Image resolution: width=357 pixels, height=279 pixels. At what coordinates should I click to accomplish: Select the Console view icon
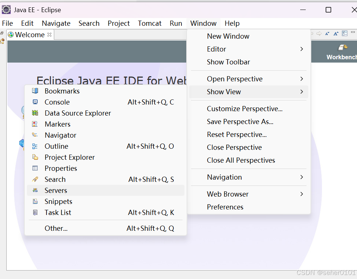35,102
